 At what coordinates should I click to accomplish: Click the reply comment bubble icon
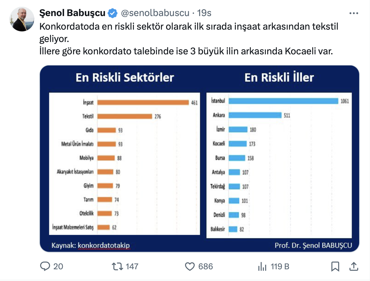45,266
